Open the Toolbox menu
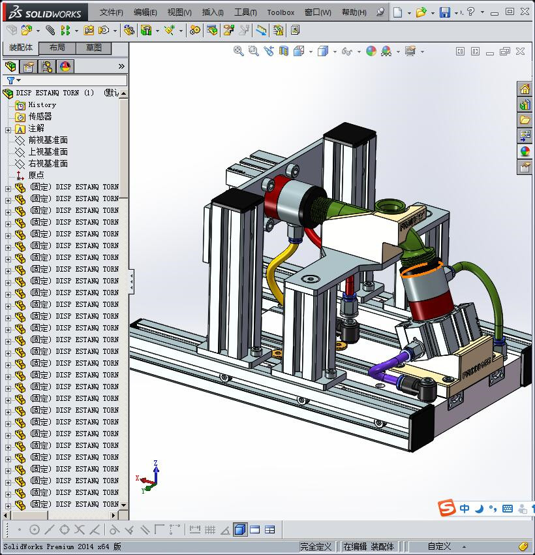535x555 pixels. tap(281, 12)
